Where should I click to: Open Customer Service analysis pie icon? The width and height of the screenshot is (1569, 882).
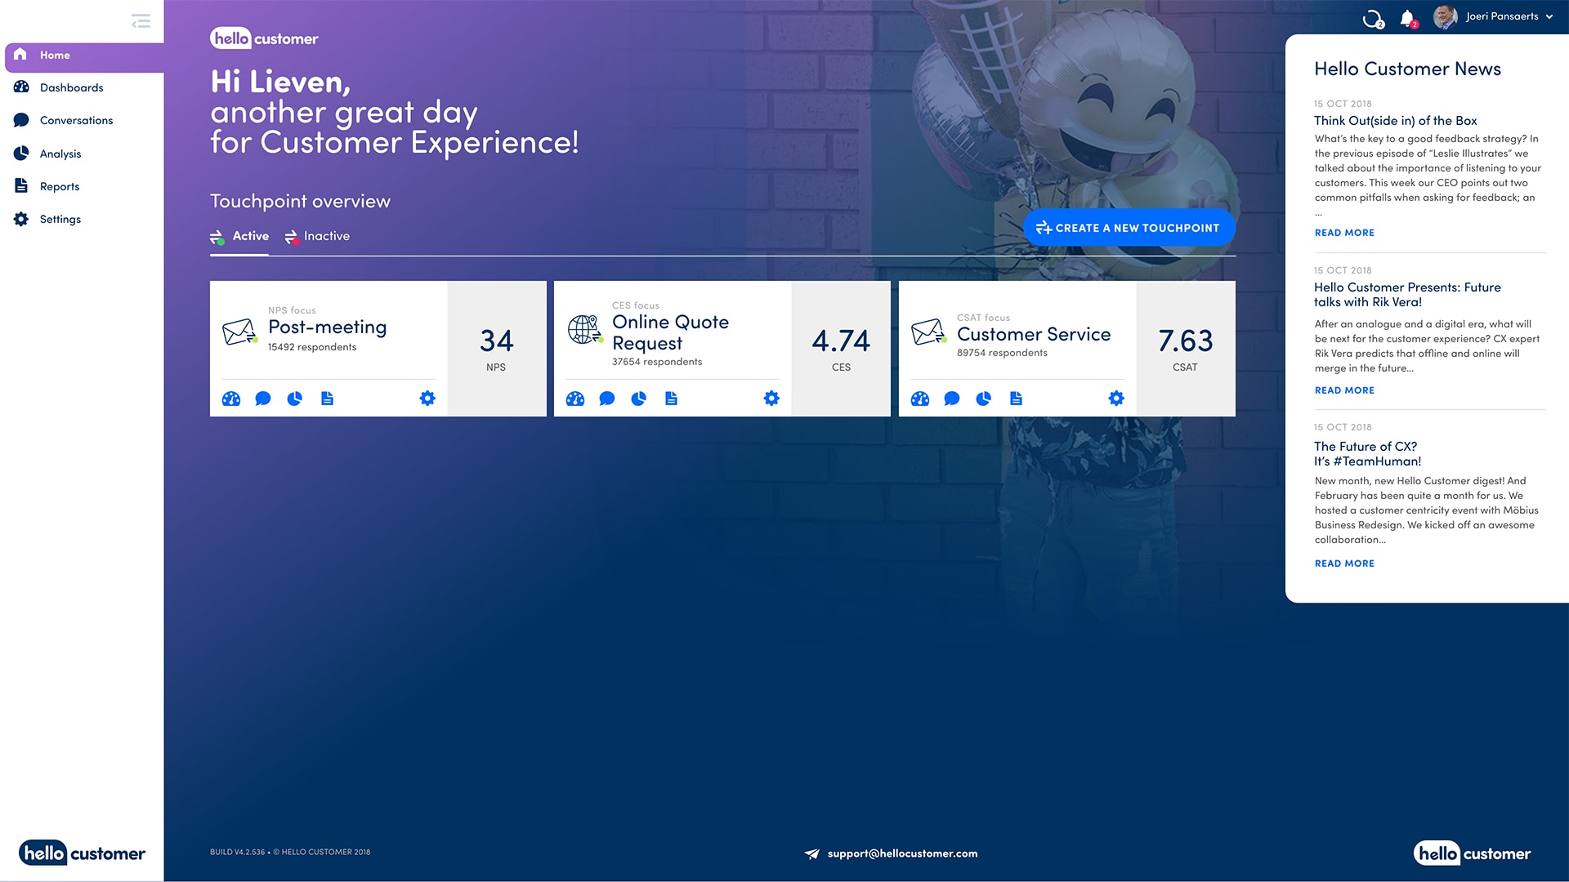click(984, 399)
